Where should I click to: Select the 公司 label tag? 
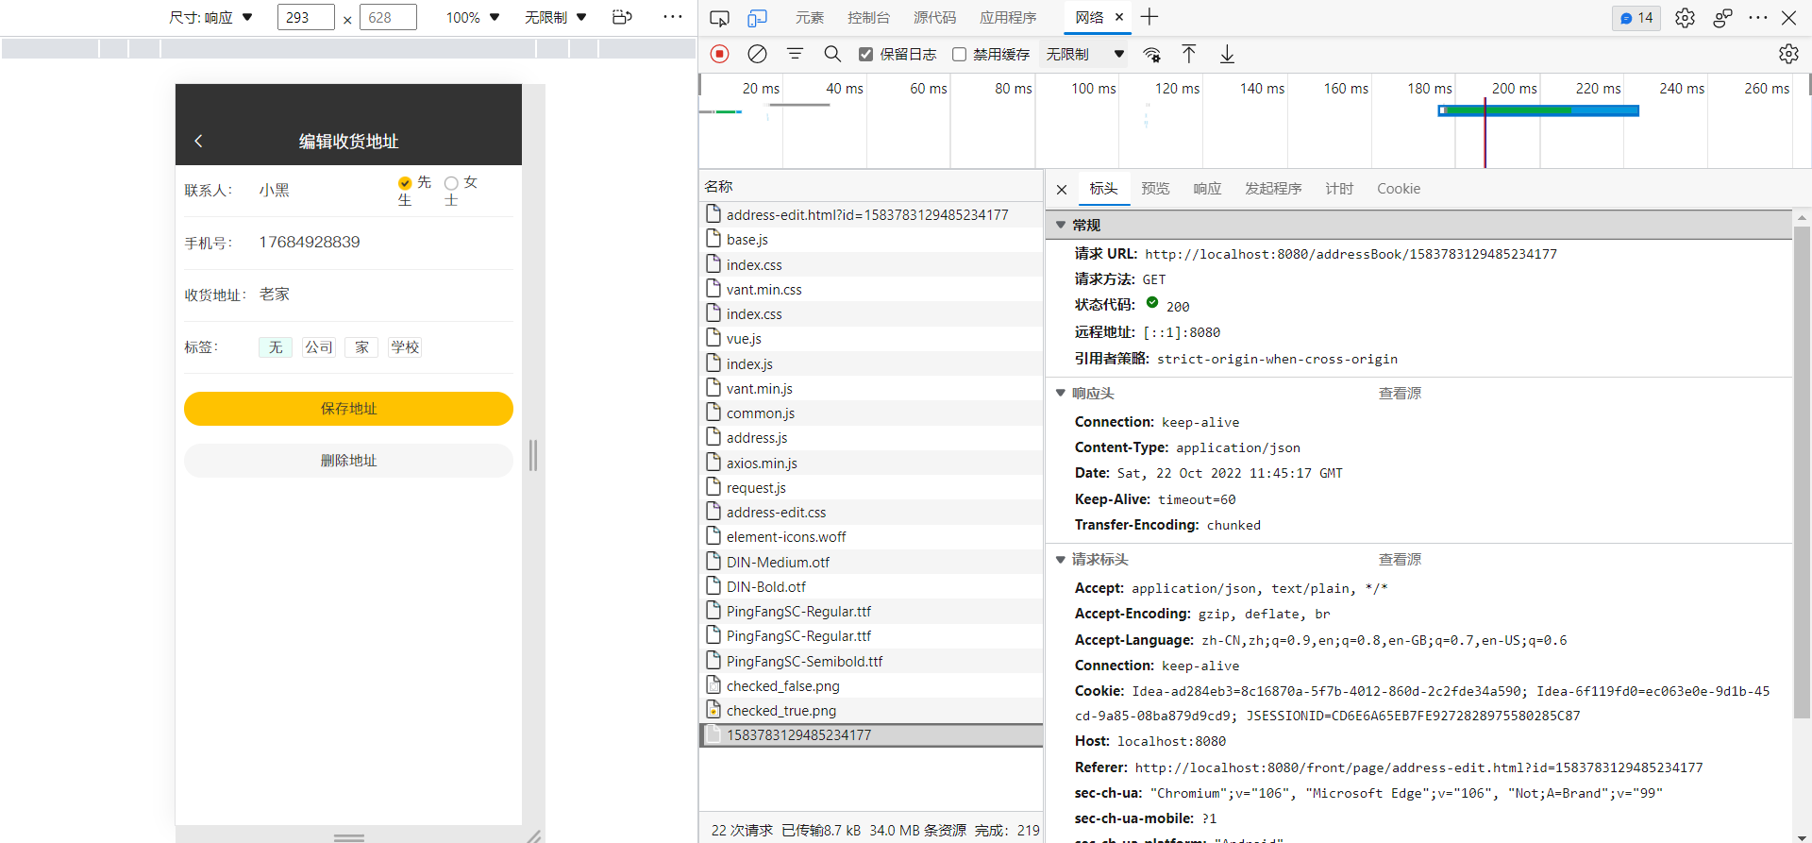click(319, 347)
